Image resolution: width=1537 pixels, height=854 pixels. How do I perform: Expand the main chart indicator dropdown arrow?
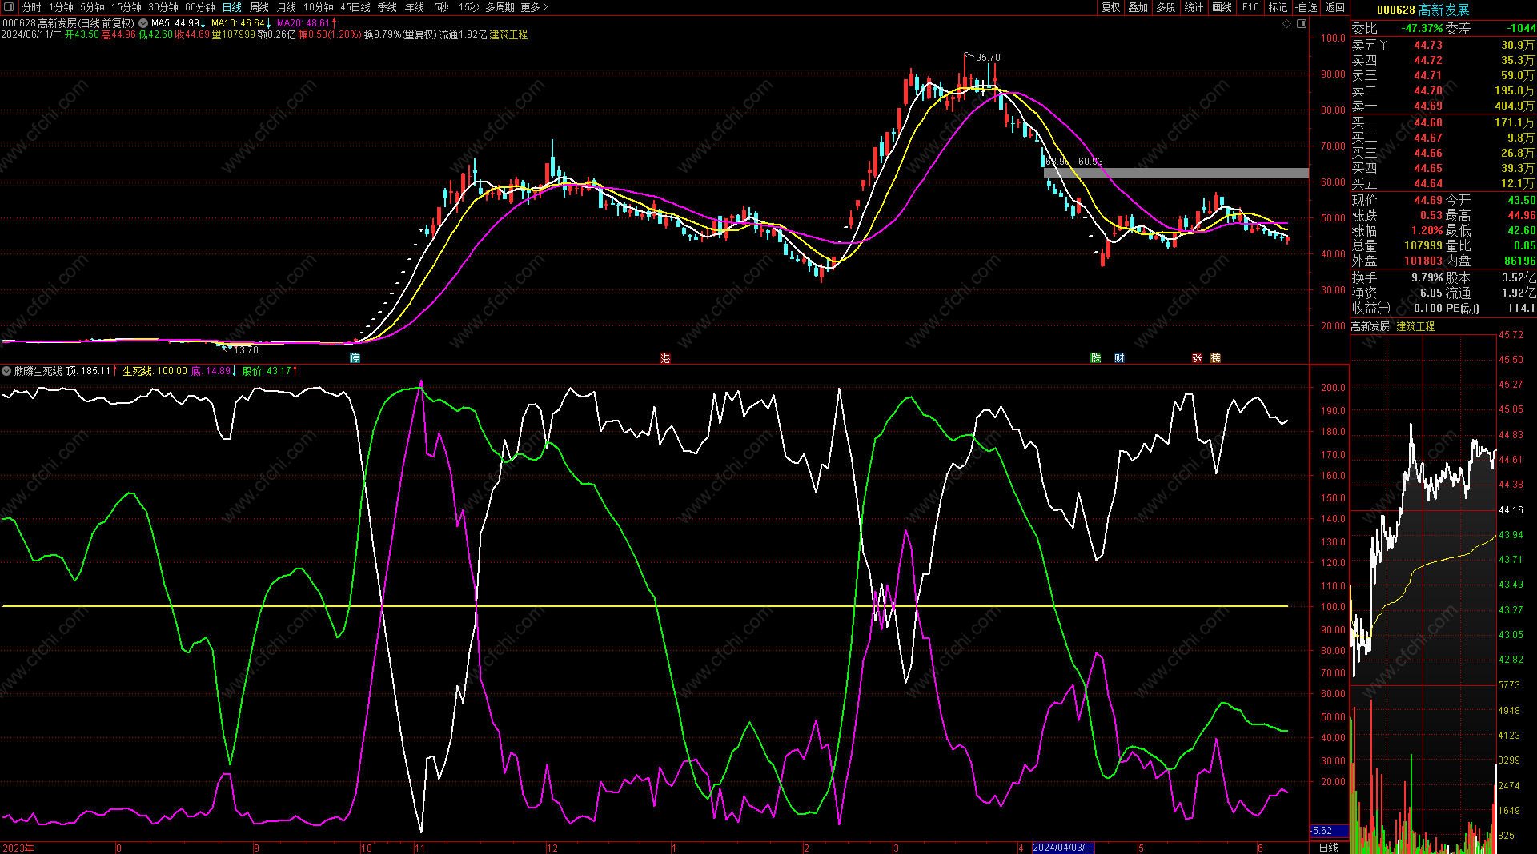(143, 23)
